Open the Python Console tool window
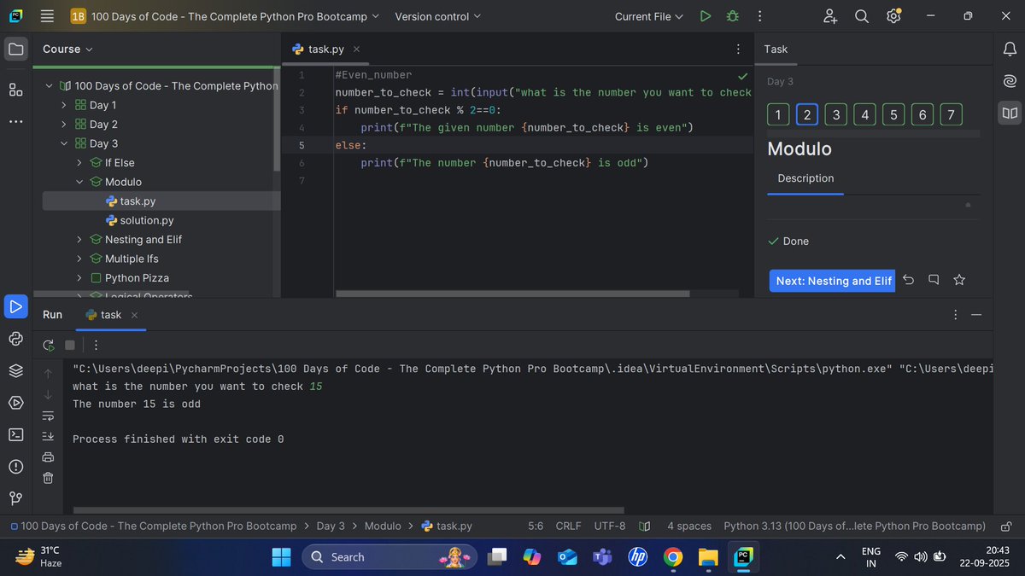The height and width of the screenshot is (576, 1025). [x=15, y=339]
